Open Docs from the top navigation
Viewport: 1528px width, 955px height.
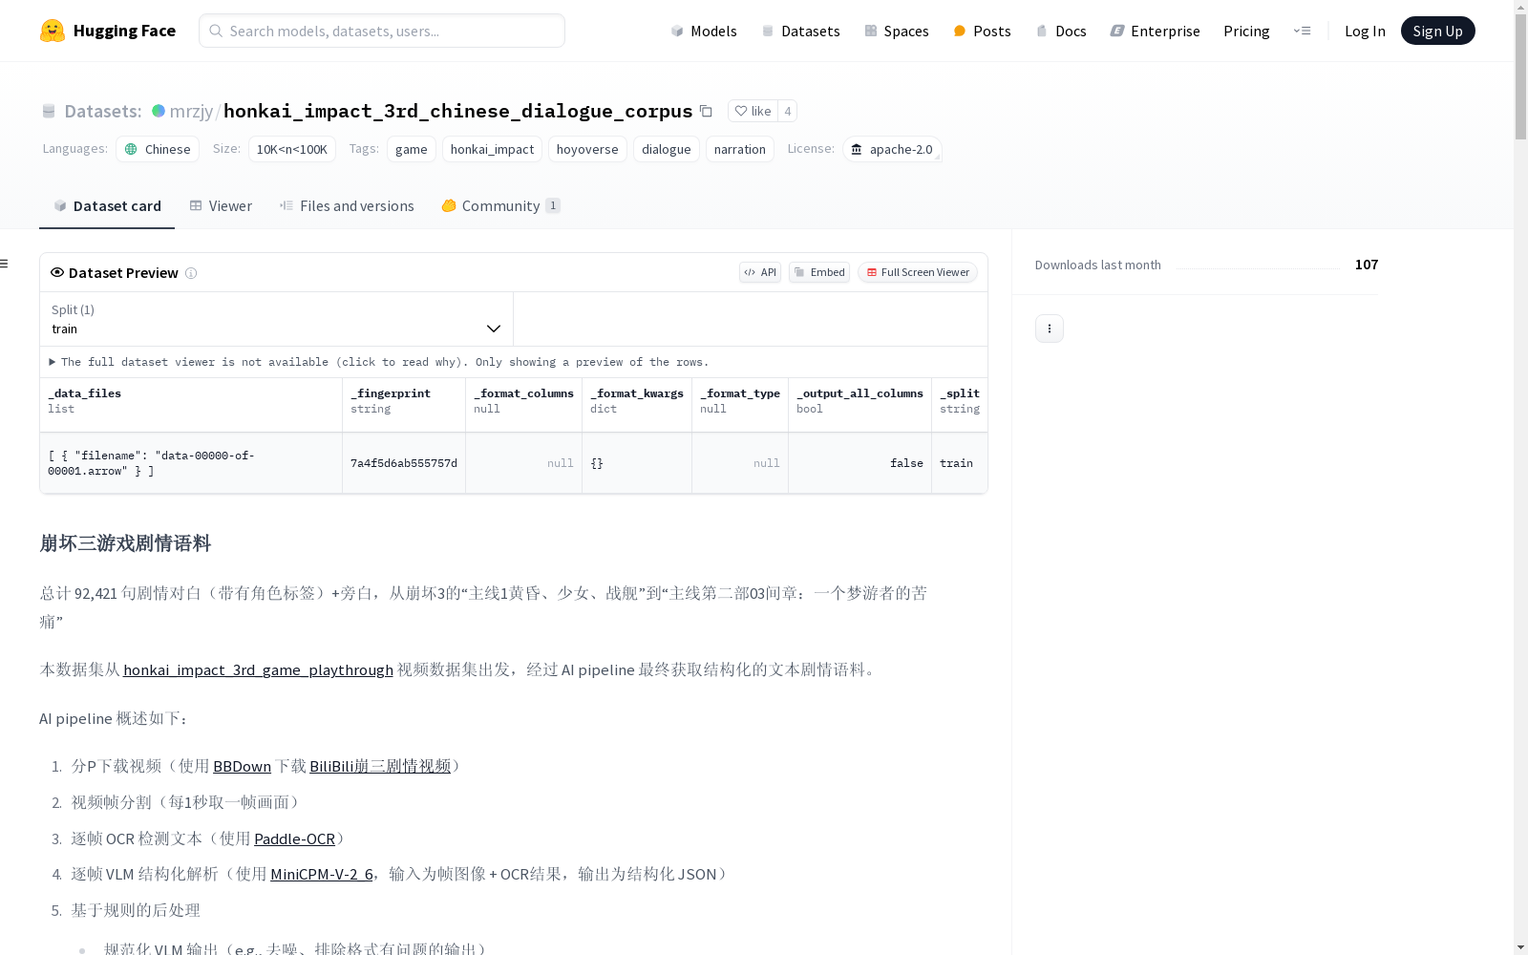click(1061, 31)
